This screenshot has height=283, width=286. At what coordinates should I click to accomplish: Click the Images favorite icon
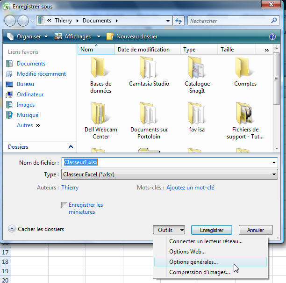pos(9,105)
